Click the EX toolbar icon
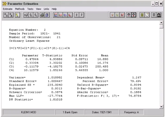Screen dimensions: 165x118 click(x=6, y=15)
